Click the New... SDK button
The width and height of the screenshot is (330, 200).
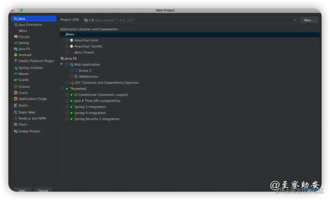coord(309,20)
